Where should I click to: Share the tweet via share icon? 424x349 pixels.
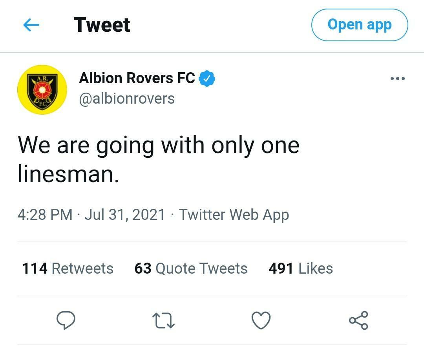tap(358, 320)
